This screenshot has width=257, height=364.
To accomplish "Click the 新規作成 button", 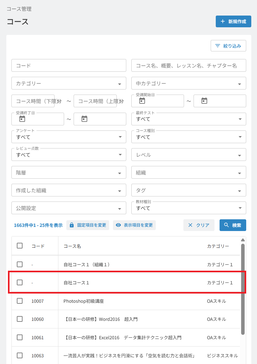I will (x=233, y=21).
